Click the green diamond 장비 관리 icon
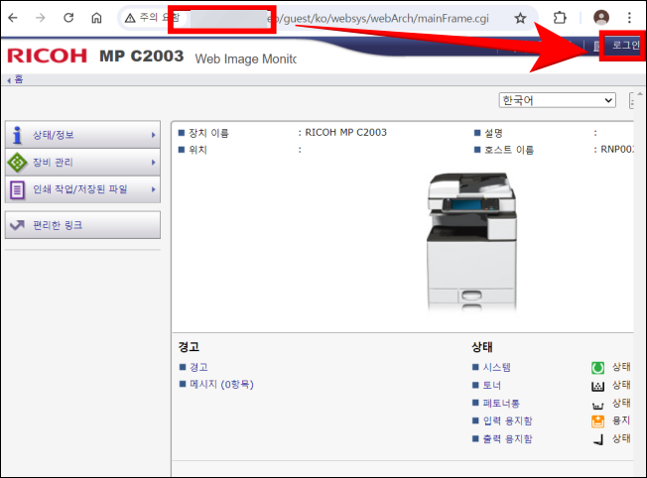 (17, 163)
